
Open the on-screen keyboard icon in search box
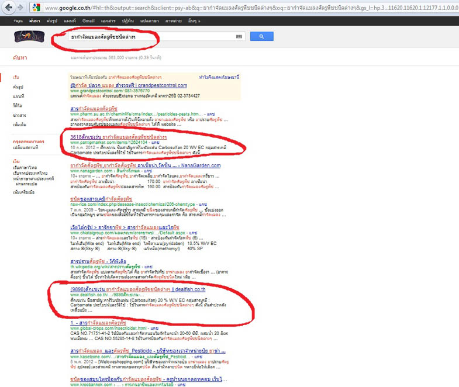(239, 37)
